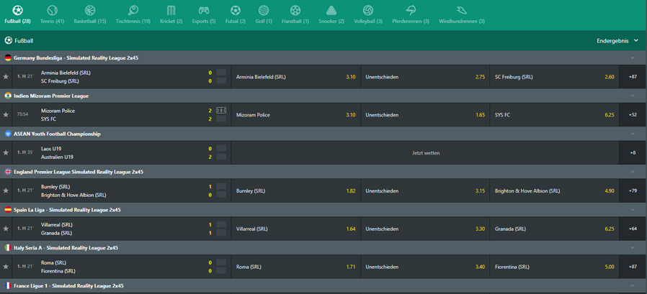Collapse the Spain La Liga SRL section

(x=633, y=210)
